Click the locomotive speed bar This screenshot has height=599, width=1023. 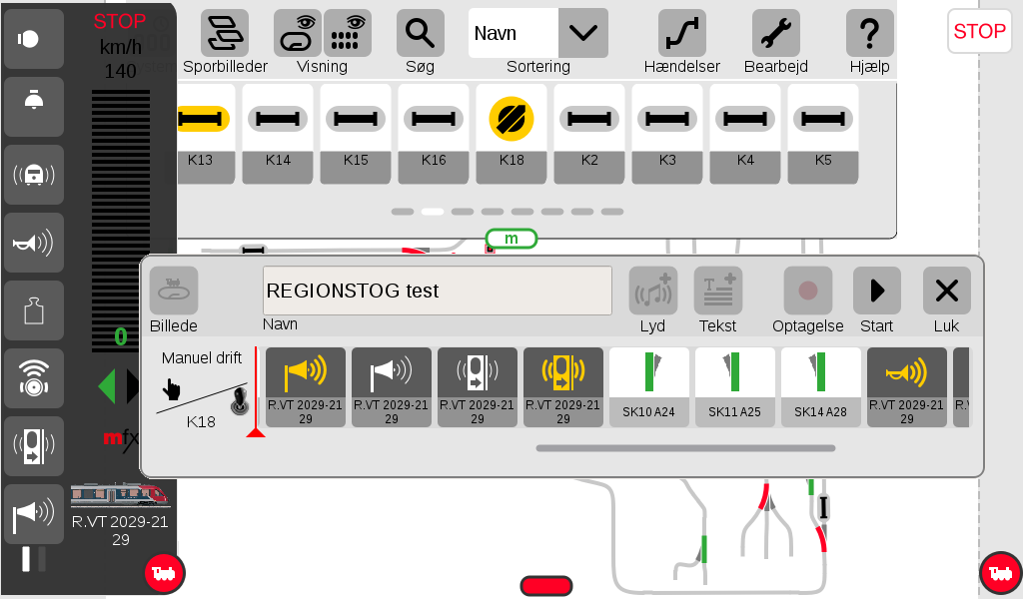click(121, 221)
